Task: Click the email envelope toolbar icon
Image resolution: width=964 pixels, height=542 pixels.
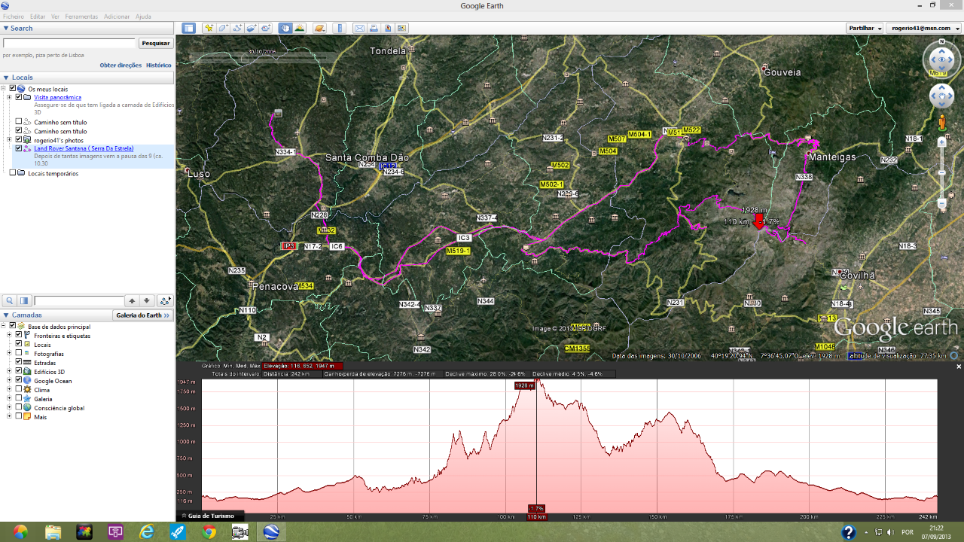Action: click(359, 29)
